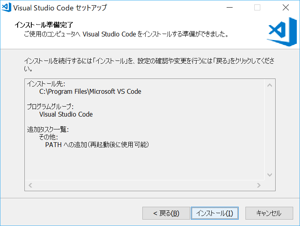Screen dimensions: 300x226
Task: Click the その他: line in summary
Action: pos(48,137)
